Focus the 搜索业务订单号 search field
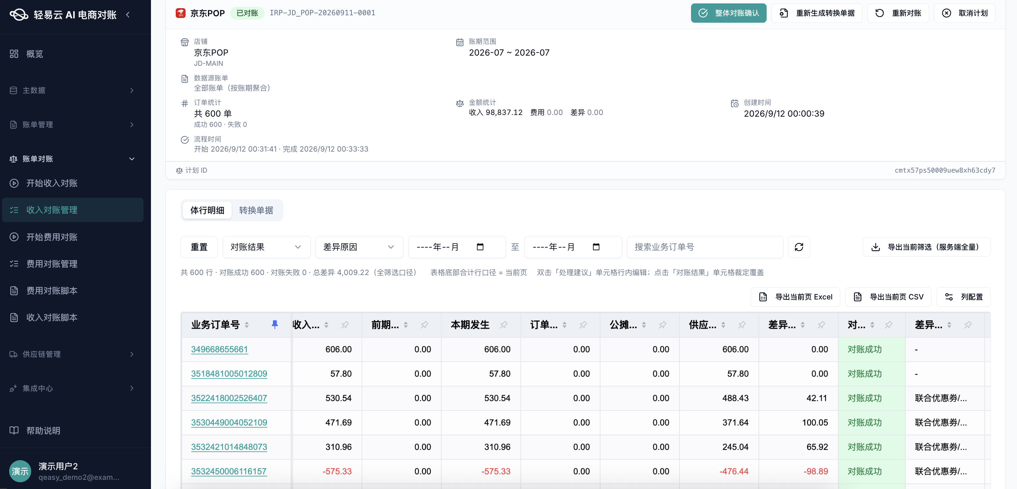1017x489 pixels. 705,247
